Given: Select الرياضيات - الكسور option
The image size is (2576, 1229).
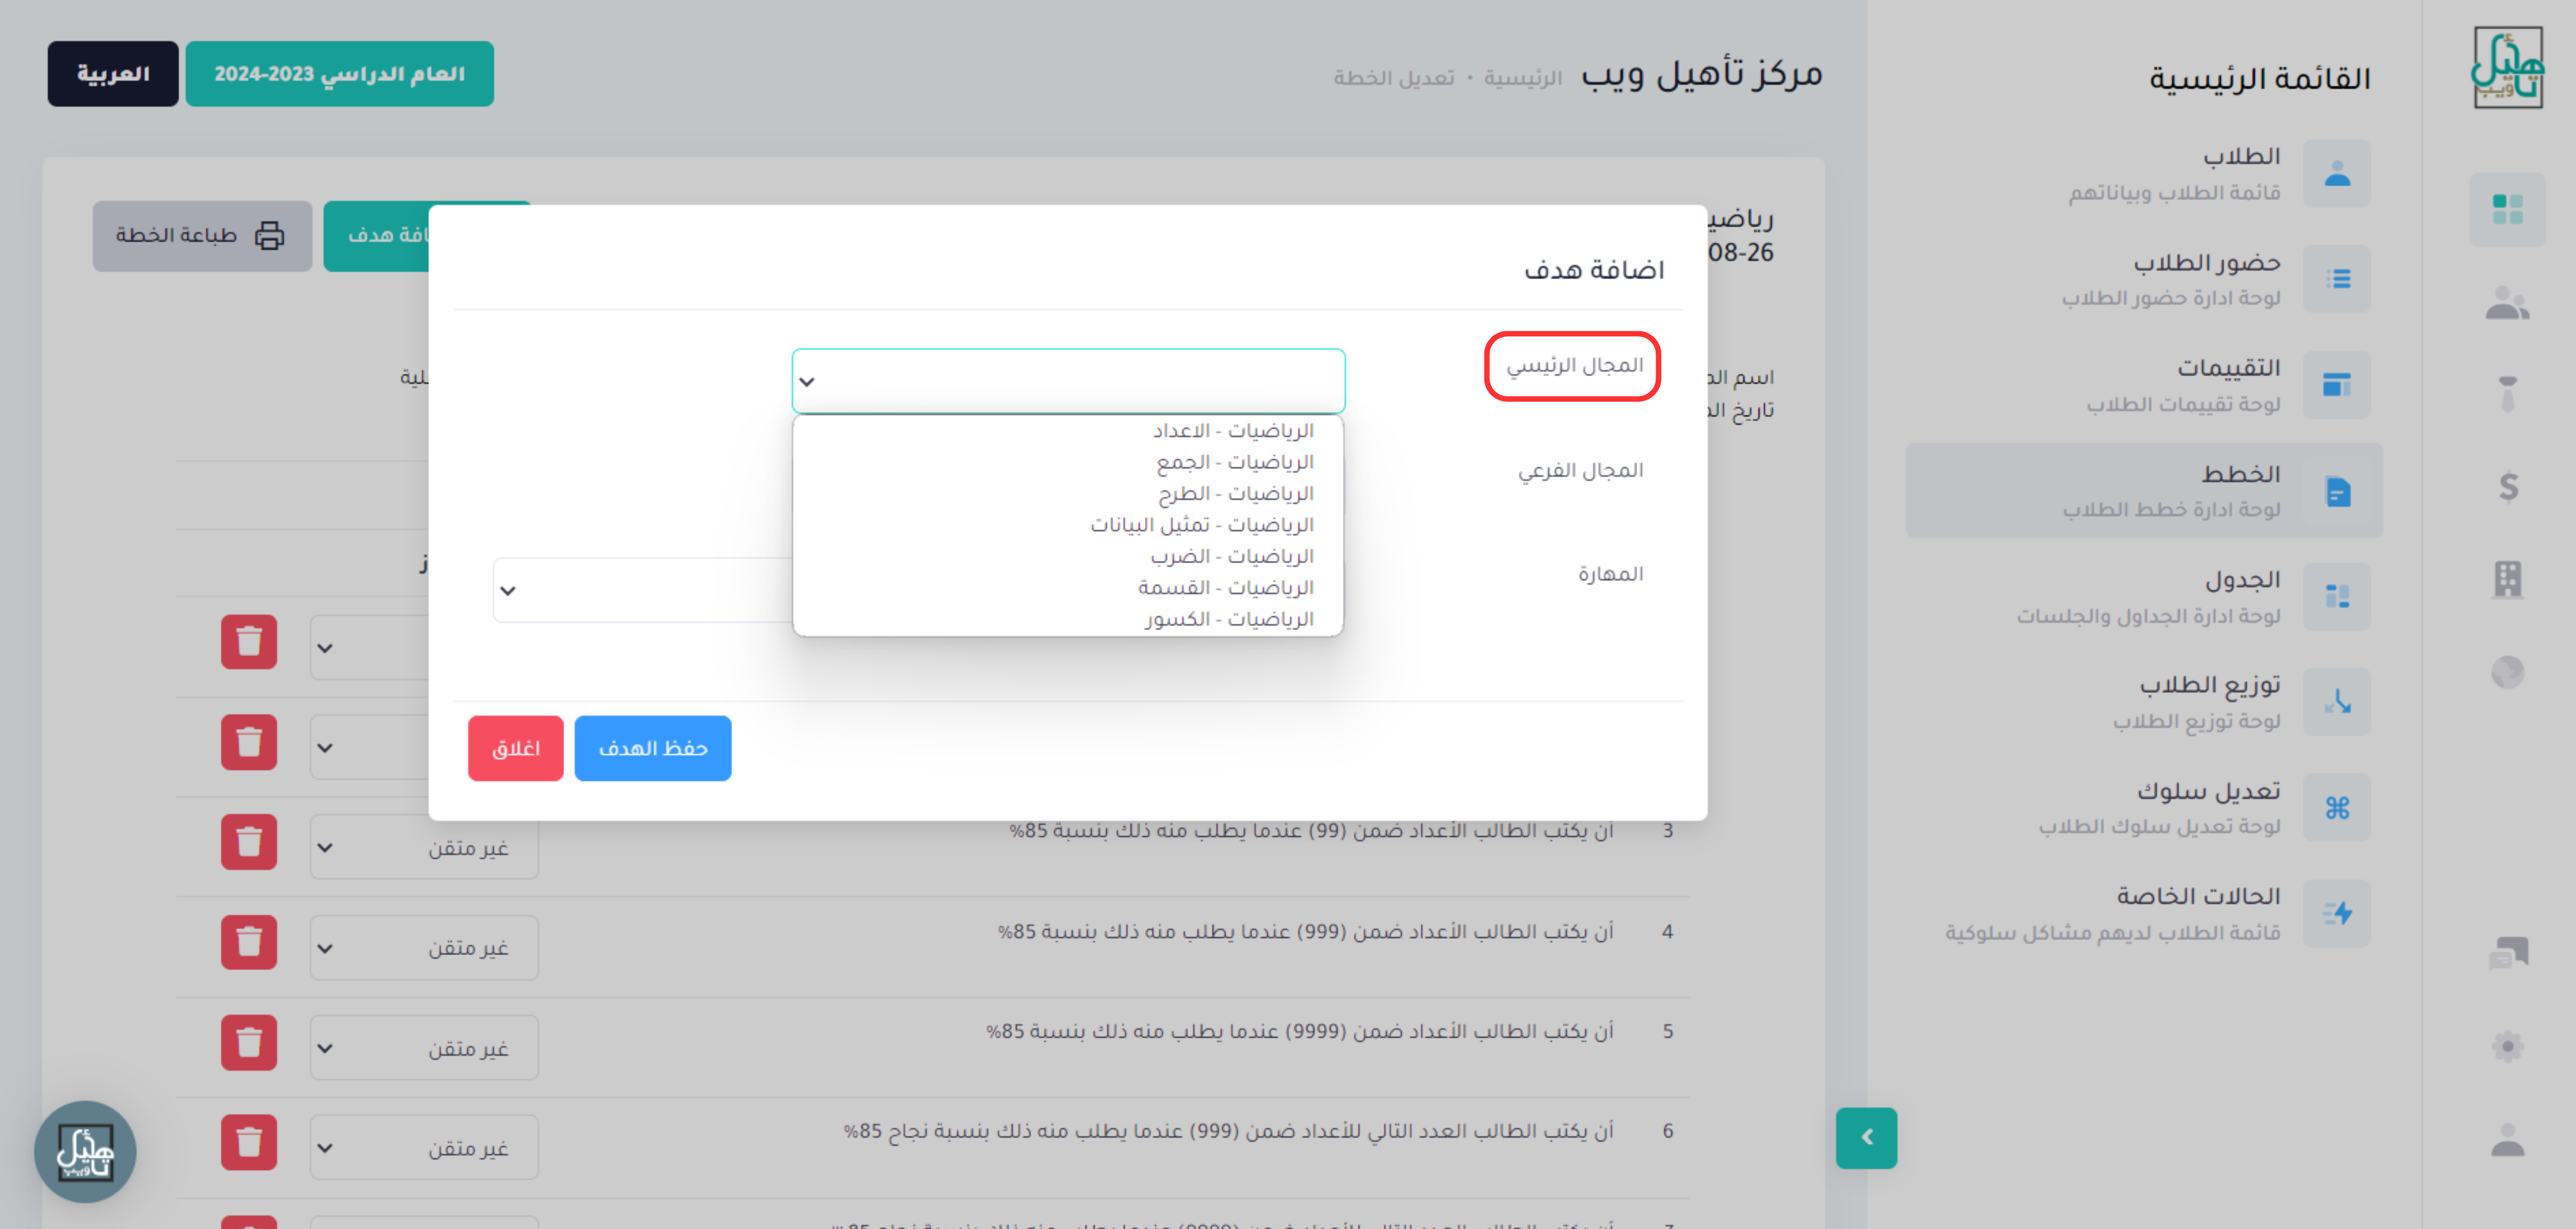Looking at the screenshot, I should click(x=1068, y=619).
